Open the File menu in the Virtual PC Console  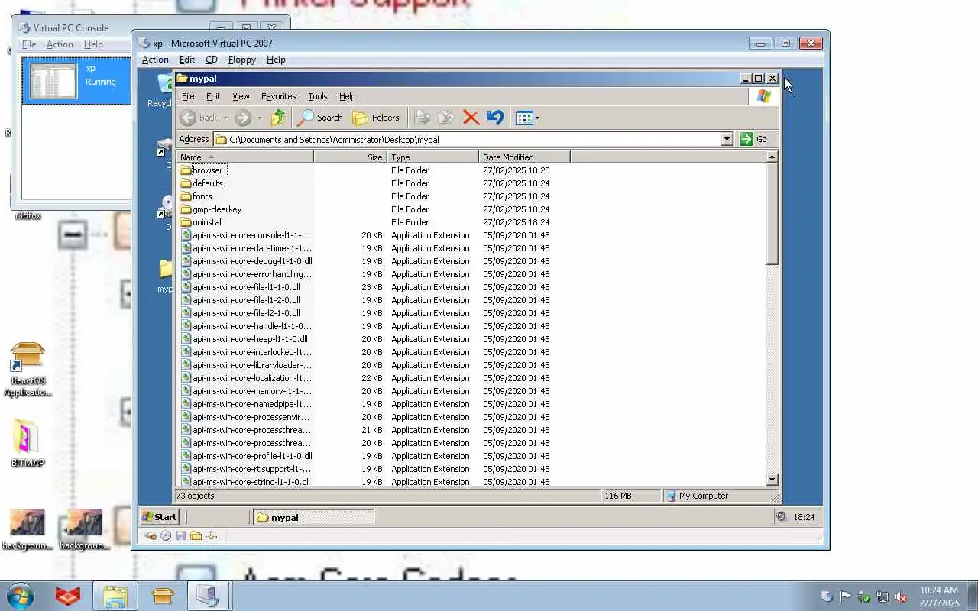click(x=29, y=44)
